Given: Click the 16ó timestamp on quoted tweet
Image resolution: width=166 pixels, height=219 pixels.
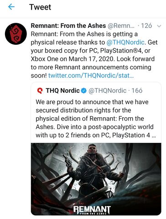Looking at the screenshot, I should tap(137, 91).
